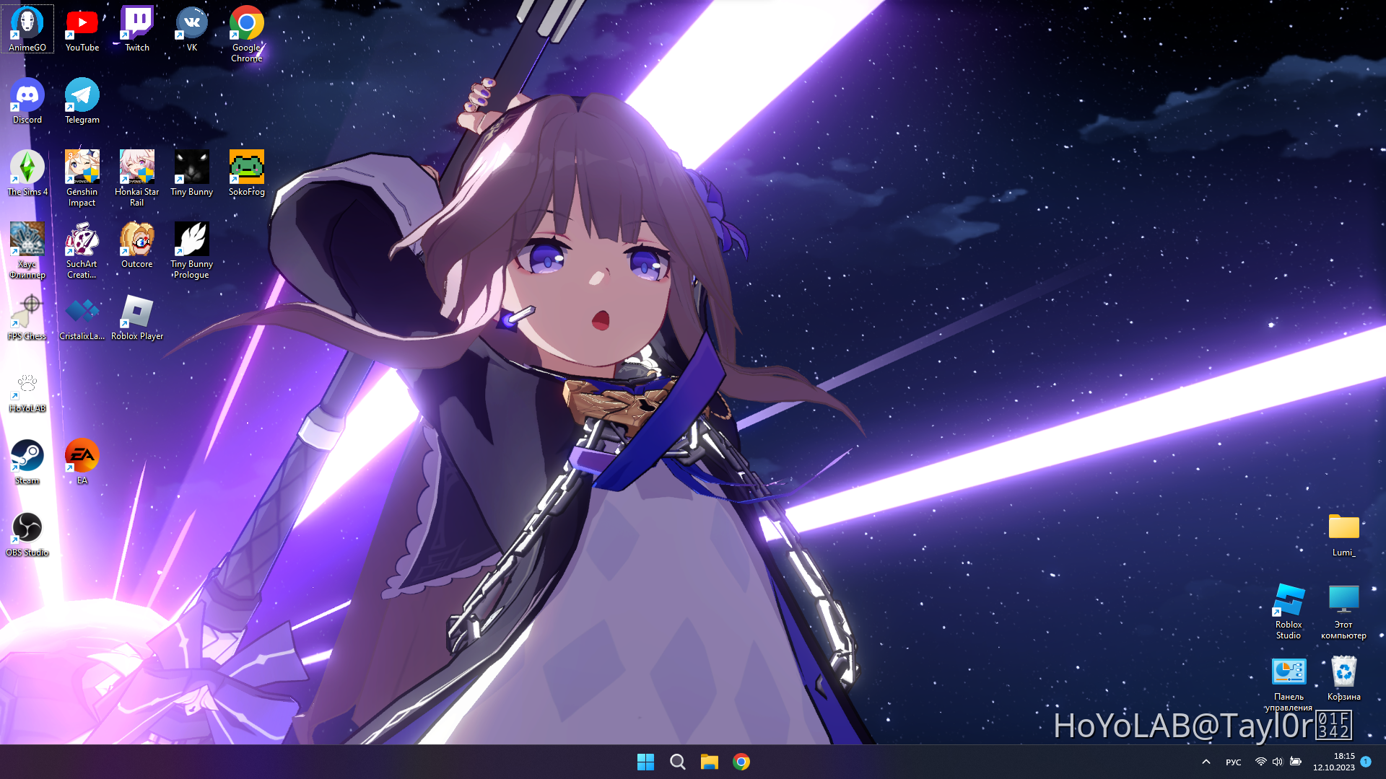This screenshot has width=1386, height=779.
Task: Select the OBS Studio icon
Action: click(27, 534)
